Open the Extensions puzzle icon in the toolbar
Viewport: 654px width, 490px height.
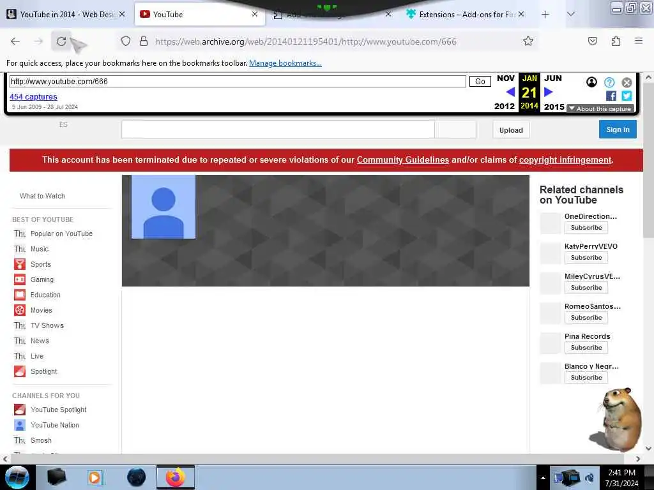pos(616,41)
